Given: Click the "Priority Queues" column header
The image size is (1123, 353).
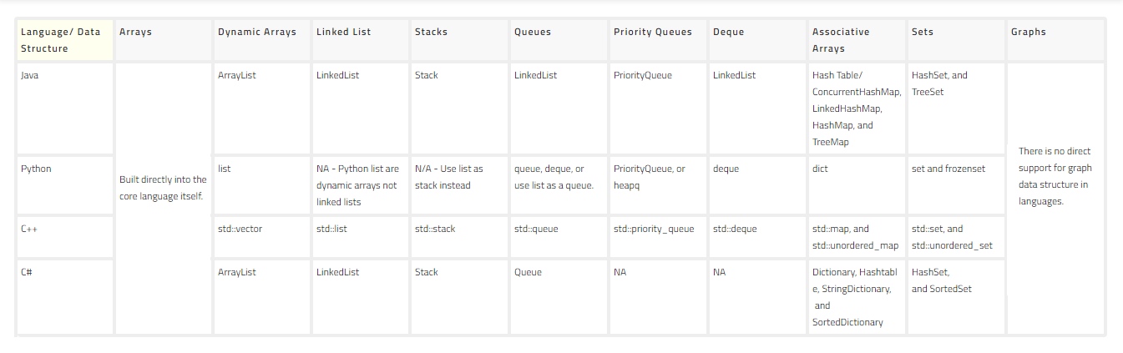Looking at the screenshot, I should click(653, 32).
